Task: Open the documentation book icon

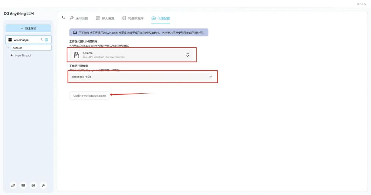Action: click(x=23, y=185)
